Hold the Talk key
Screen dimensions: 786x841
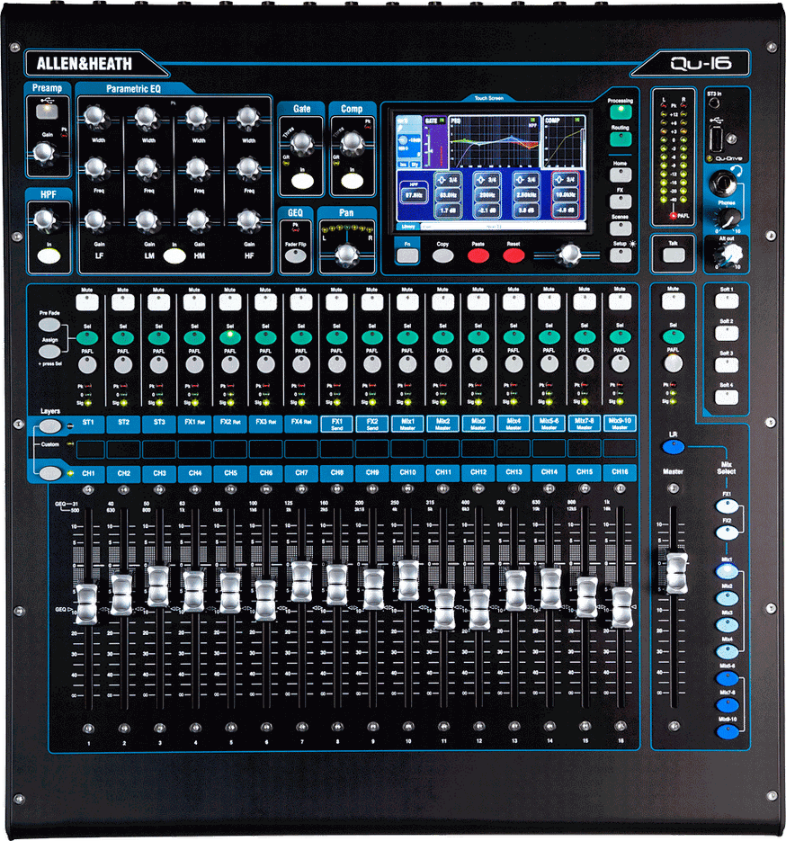(x=674, y=255)
